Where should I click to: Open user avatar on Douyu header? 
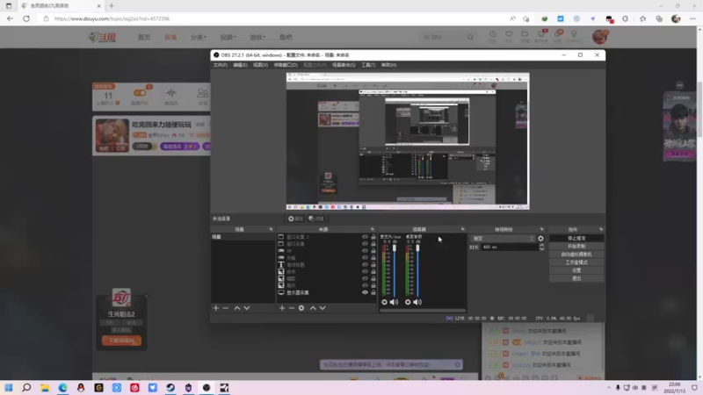[x=600, y=37]
